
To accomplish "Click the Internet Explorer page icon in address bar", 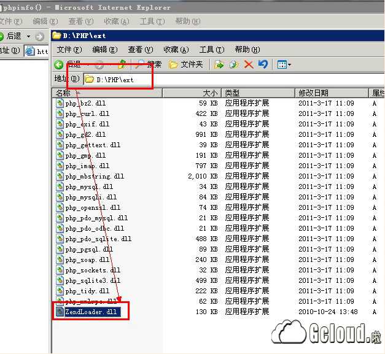I will [30, 51].
